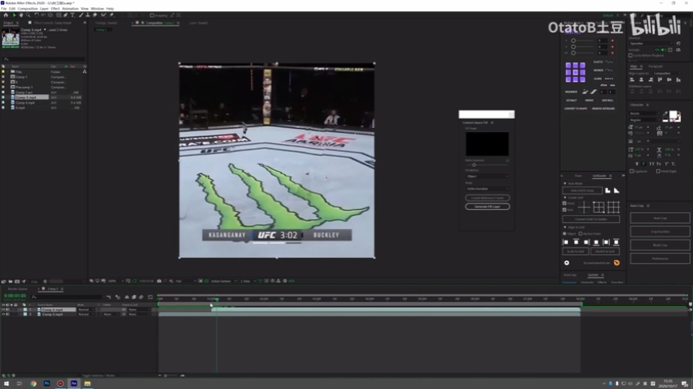Image resolution: width=693 pixels, height=389 pixels.
Task: Select the Selection (arrow) tool
Action: point(14,15)
